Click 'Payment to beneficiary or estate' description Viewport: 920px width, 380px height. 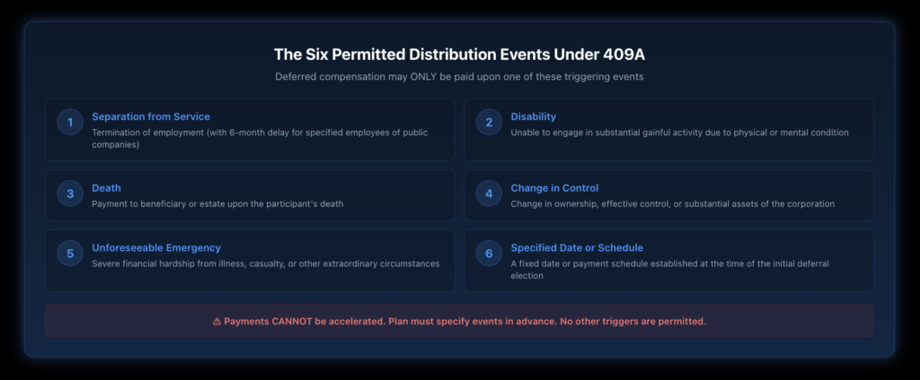tap(217, 203)
